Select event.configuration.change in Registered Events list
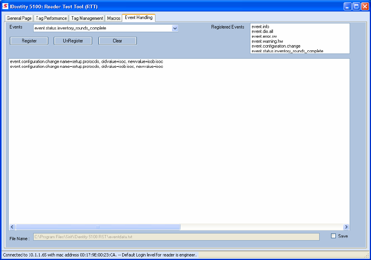371x260 pixels. click(x=276, y=46)
